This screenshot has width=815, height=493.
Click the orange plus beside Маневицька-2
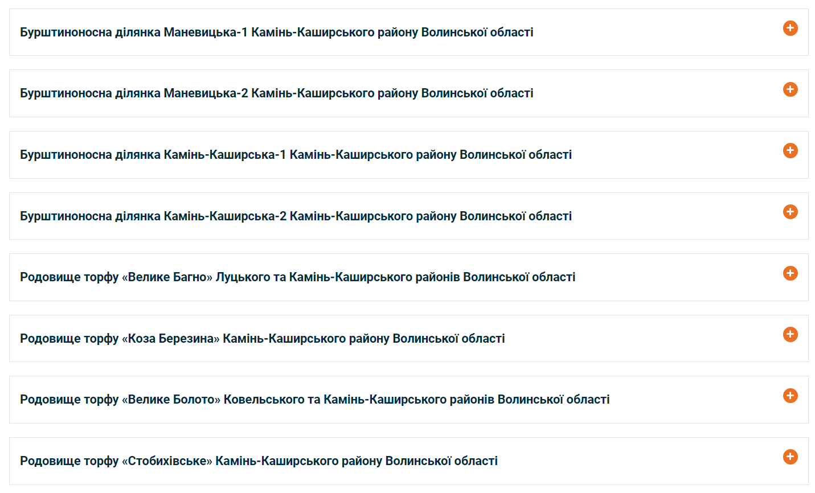790,89
